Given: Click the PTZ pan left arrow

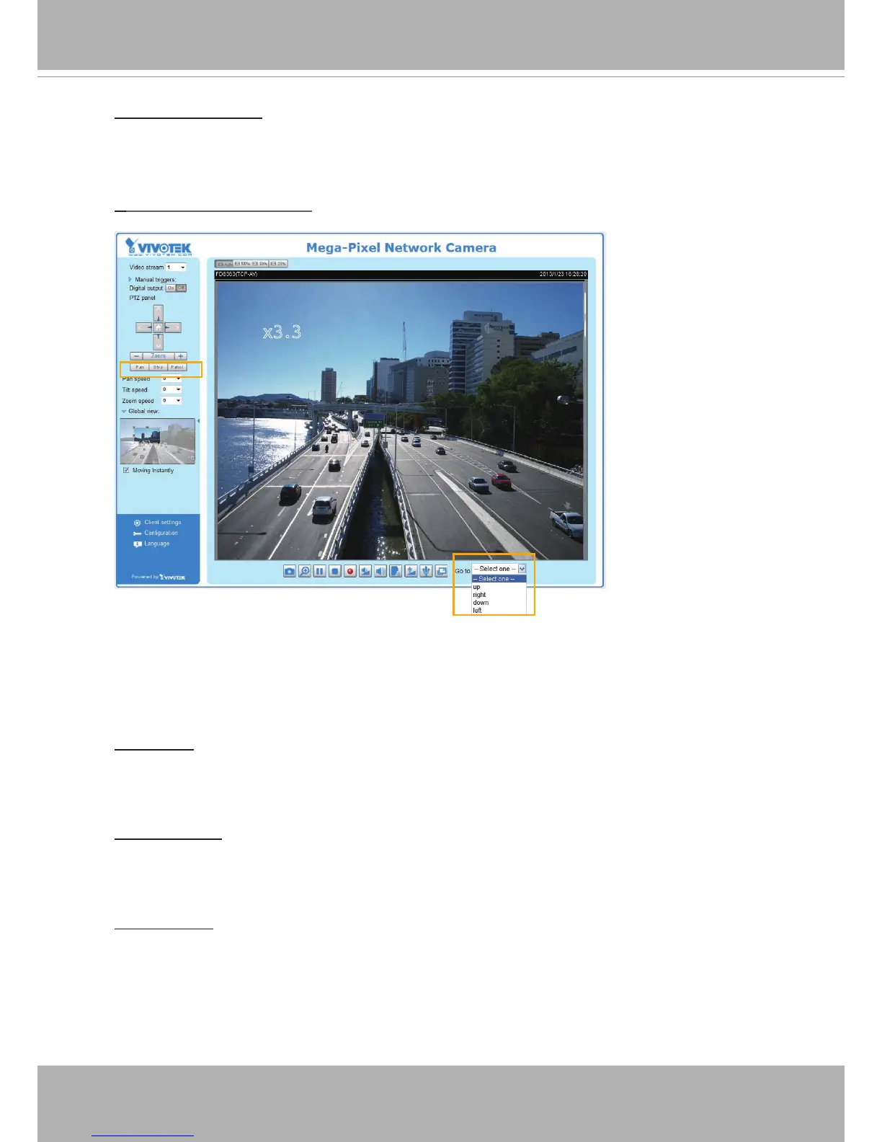Looking at the screenshot, I should click(143, 327).
